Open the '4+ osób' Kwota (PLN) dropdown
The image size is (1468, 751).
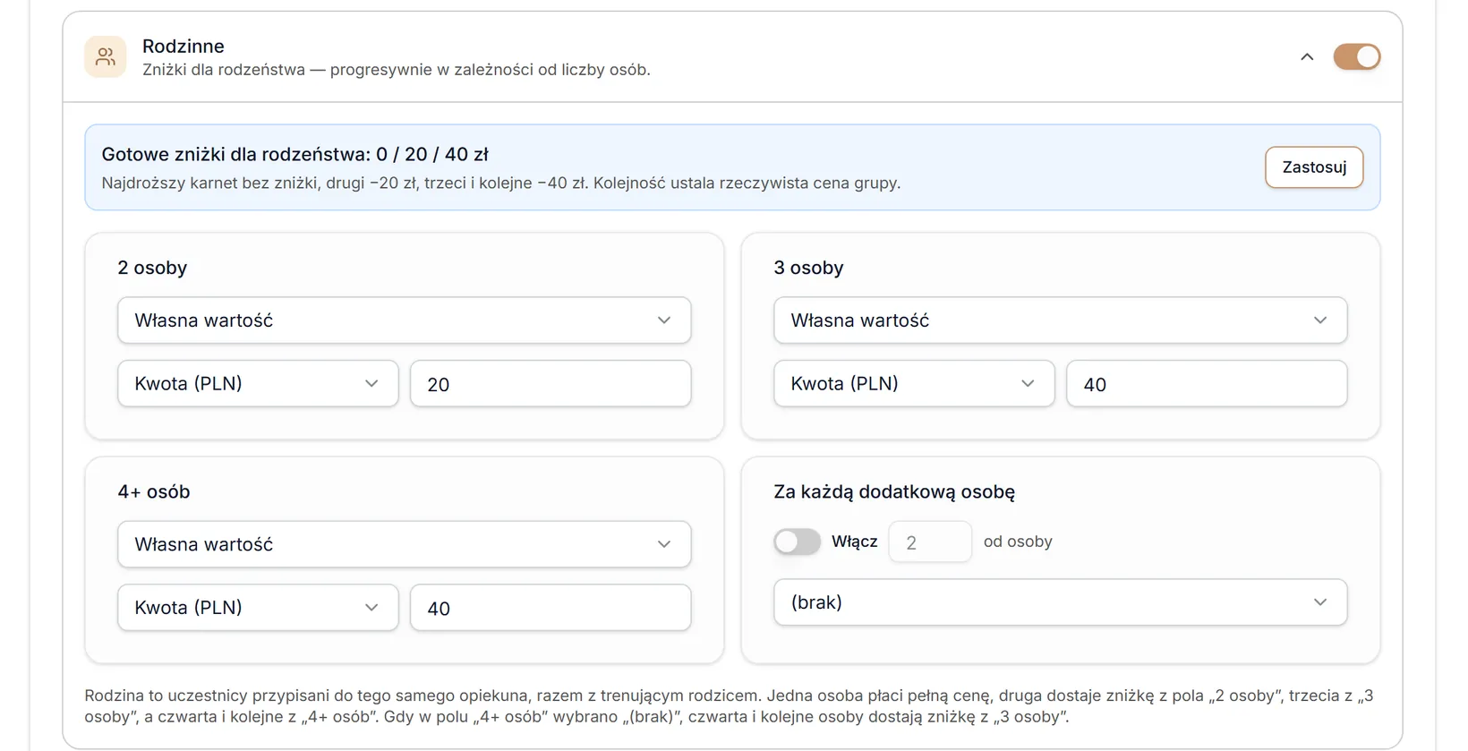(x=258, y=608)
